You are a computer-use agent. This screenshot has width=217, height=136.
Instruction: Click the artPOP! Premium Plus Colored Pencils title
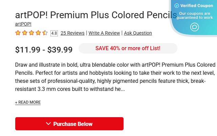[x=96, y=15]
